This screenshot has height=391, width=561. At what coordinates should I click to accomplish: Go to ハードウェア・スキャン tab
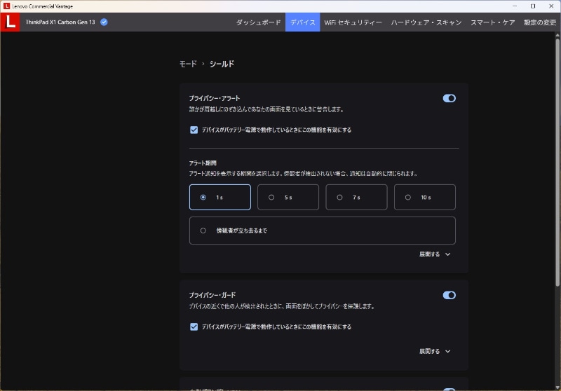pyautogui.click(x=426, y=22)
